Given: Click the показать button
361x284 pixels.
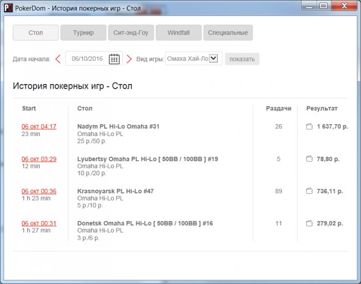Looking at the screenshot, I should [242, 59].
